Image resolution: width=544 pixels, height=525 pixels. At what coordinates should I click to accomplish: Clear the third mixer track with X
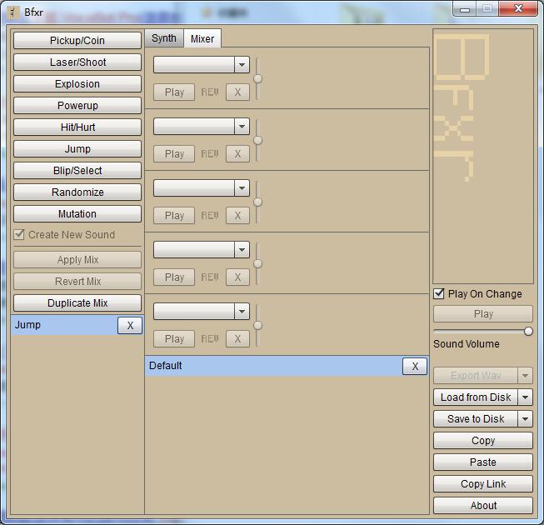pyautogui.click(x=237, y=216)
